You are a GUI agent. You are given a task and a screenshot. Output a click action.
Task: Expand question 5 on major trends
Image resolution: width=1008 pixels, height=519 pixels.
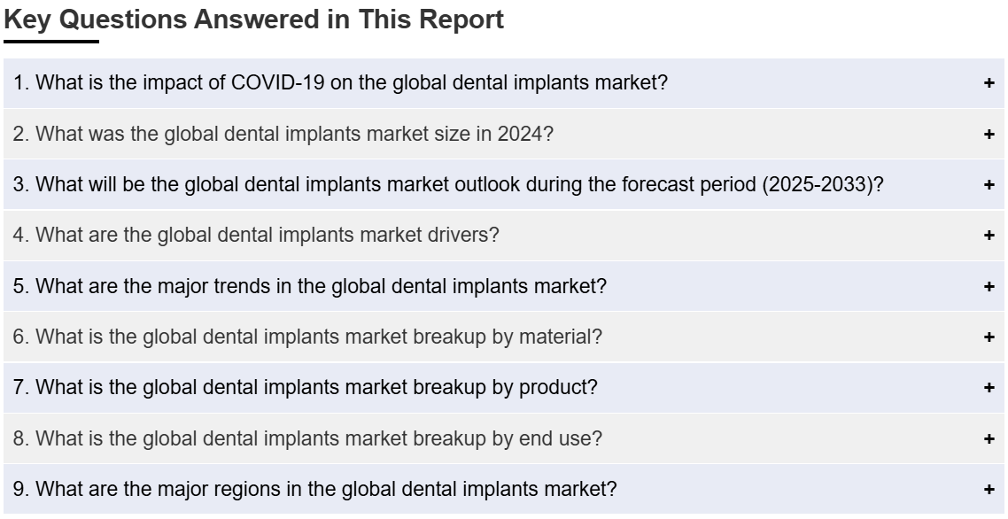503,286
